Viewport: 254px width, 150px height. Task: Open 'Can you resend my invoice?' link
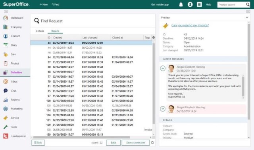(190, 25)
